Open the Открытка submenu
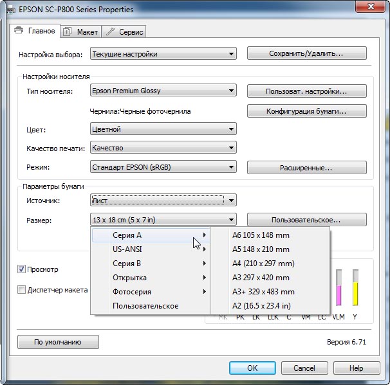Screen dimensions: 390x385 pos(151,278)
